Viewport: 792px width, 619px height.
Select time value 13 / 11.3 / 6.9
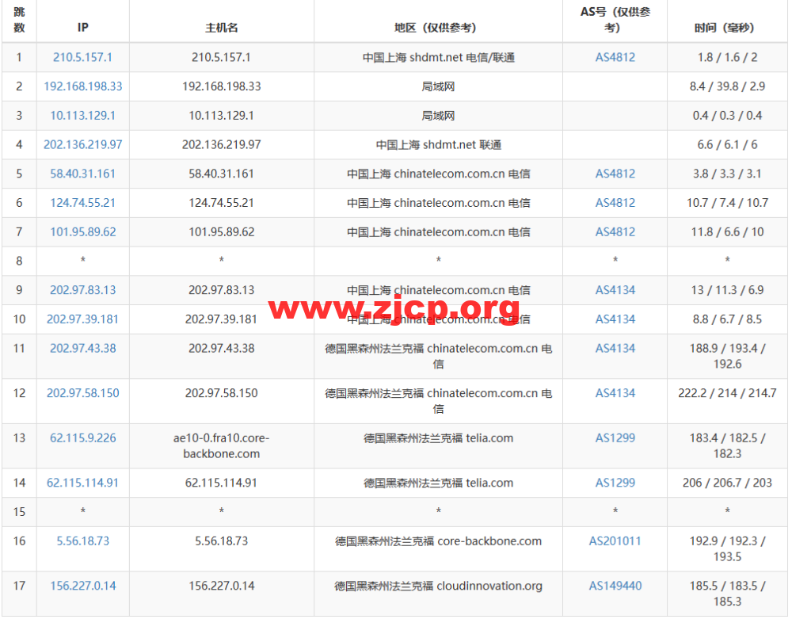click(x=727, y=290)
